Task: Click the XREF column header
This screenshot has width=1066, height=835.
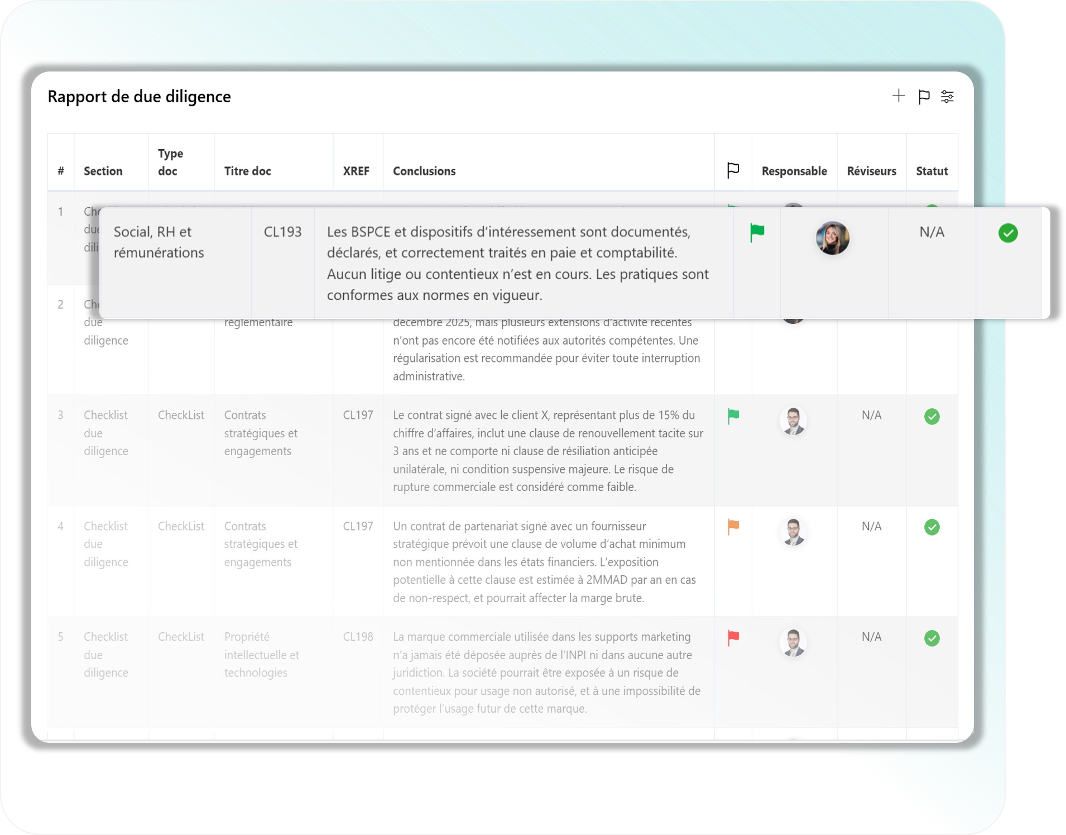Action: (x=356, y=171)
